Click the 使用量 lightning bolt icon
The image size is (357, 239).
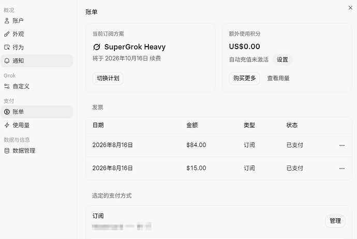click(x=7, y=125)
